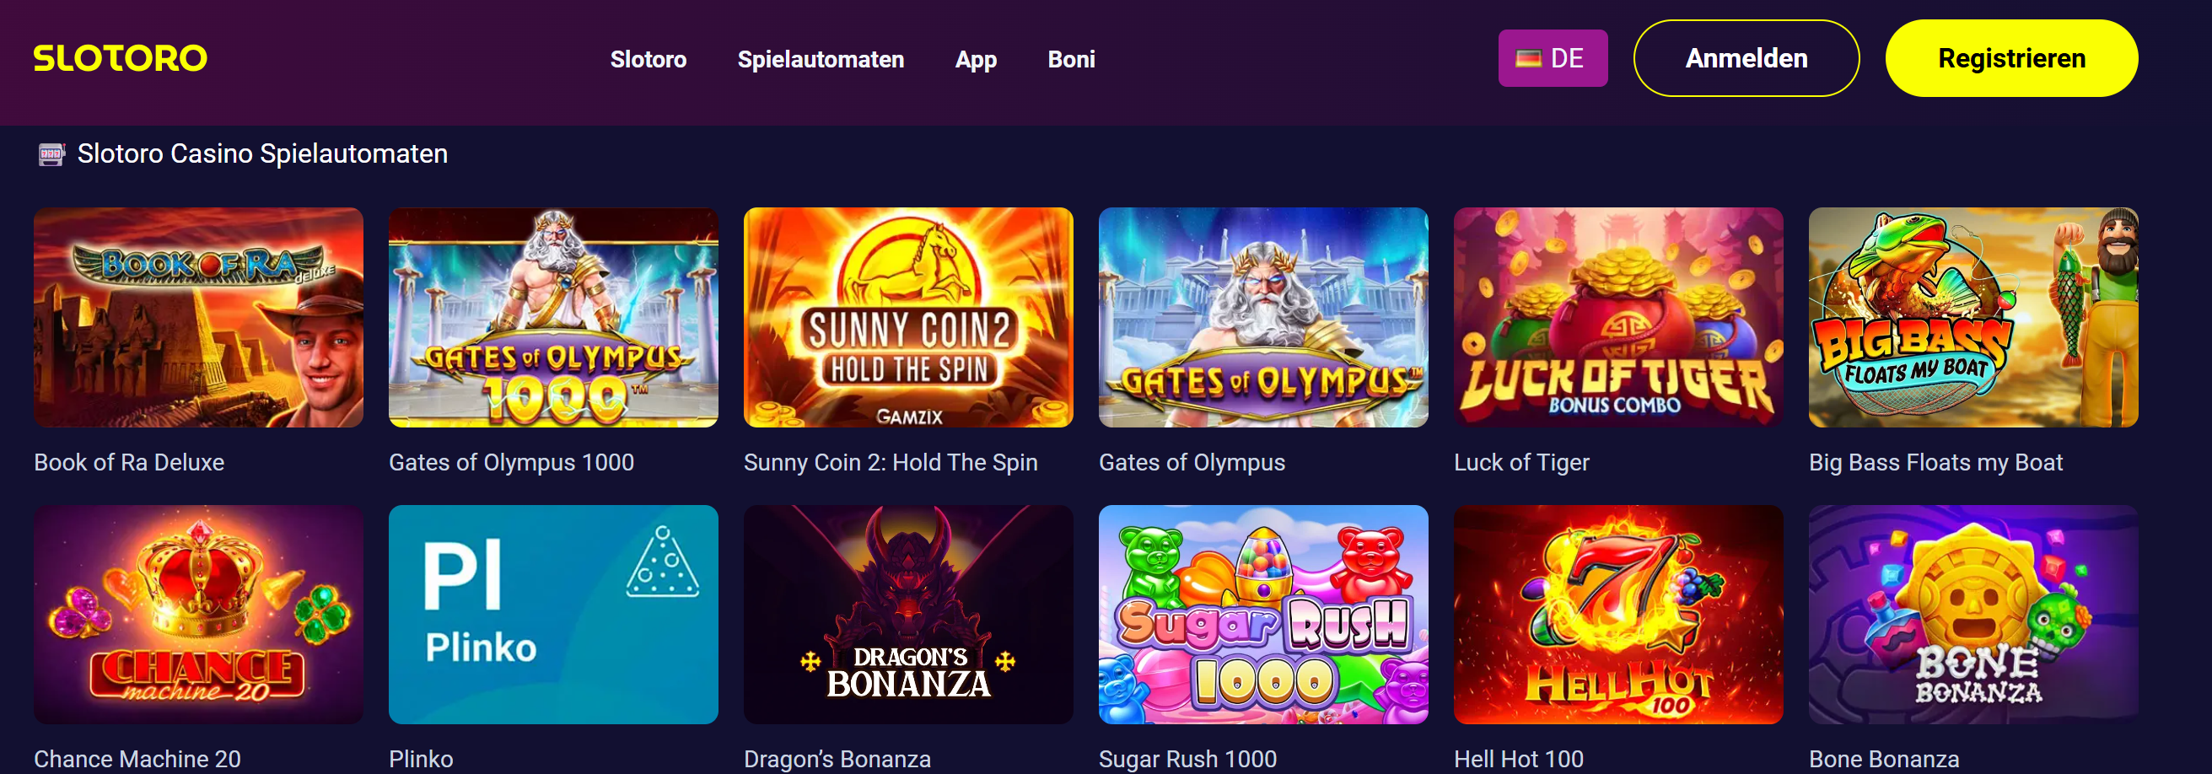Go to Spielautomaten menu item
Viewport: 2212px width, 774px height.
click(820, 59)
